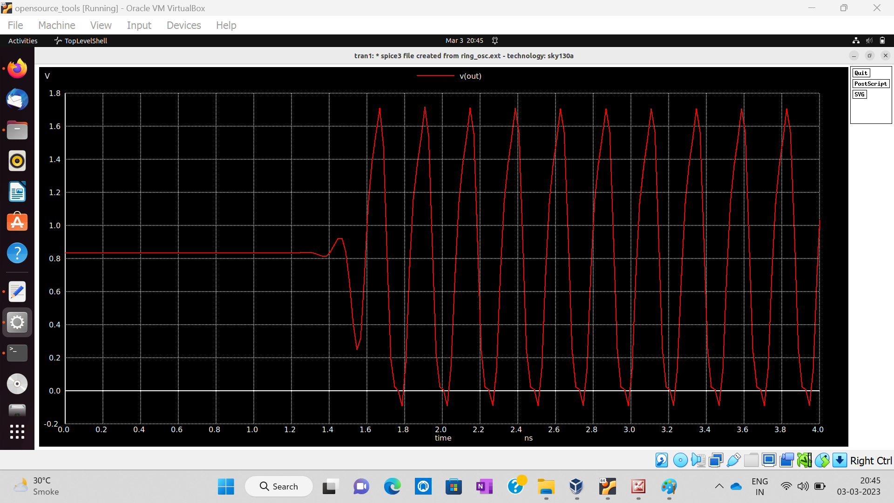
Task: Open the Help question mark icon
Action: click(17, 253)
